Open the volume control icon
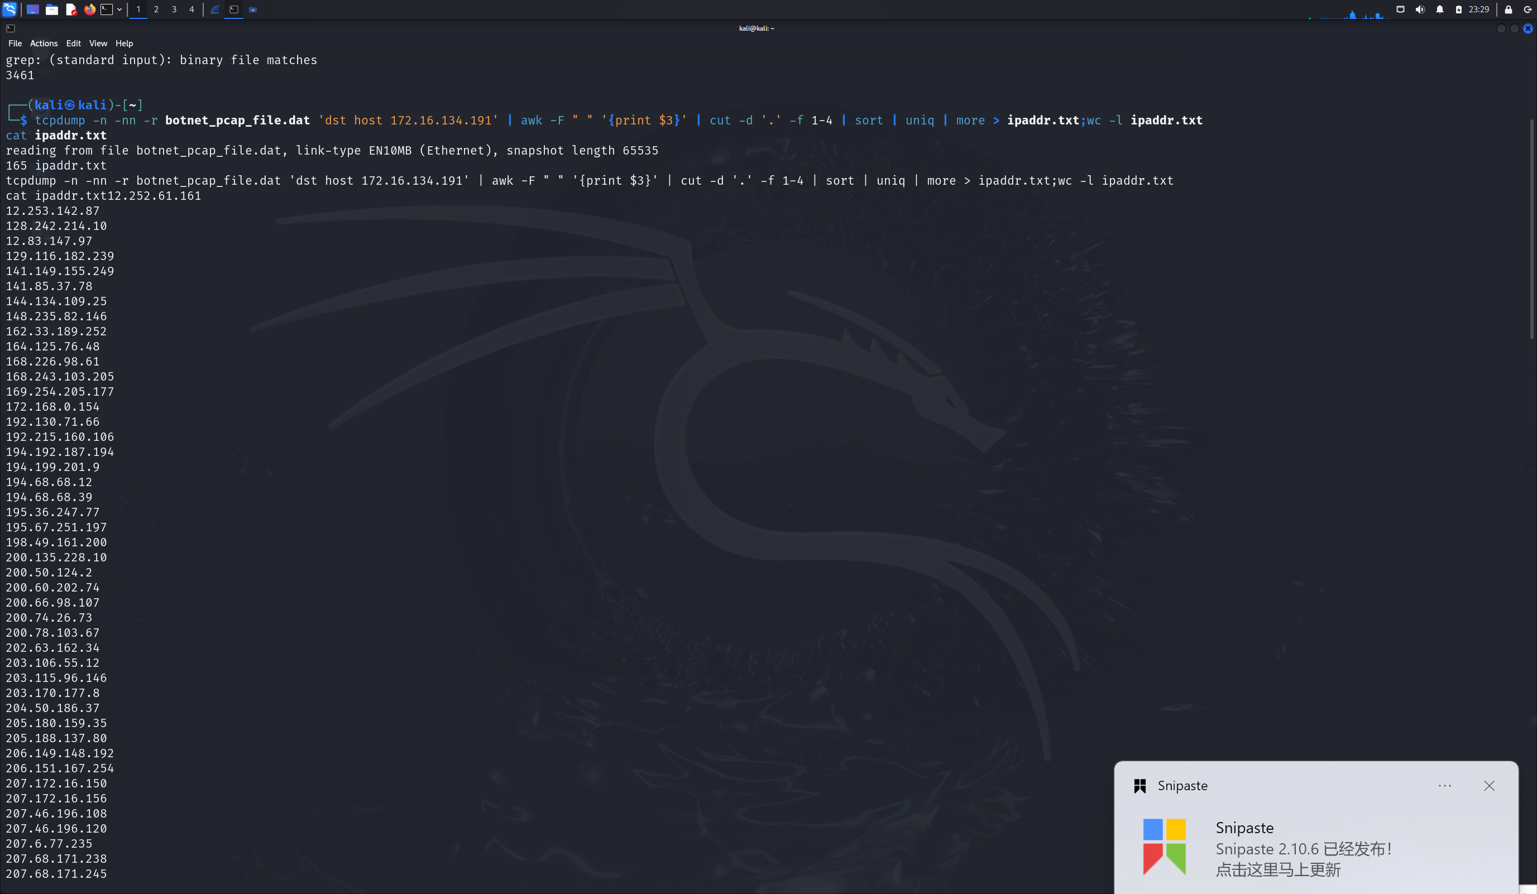The height and width of the screenshot is (894, 1537). tap(1420, 9)
